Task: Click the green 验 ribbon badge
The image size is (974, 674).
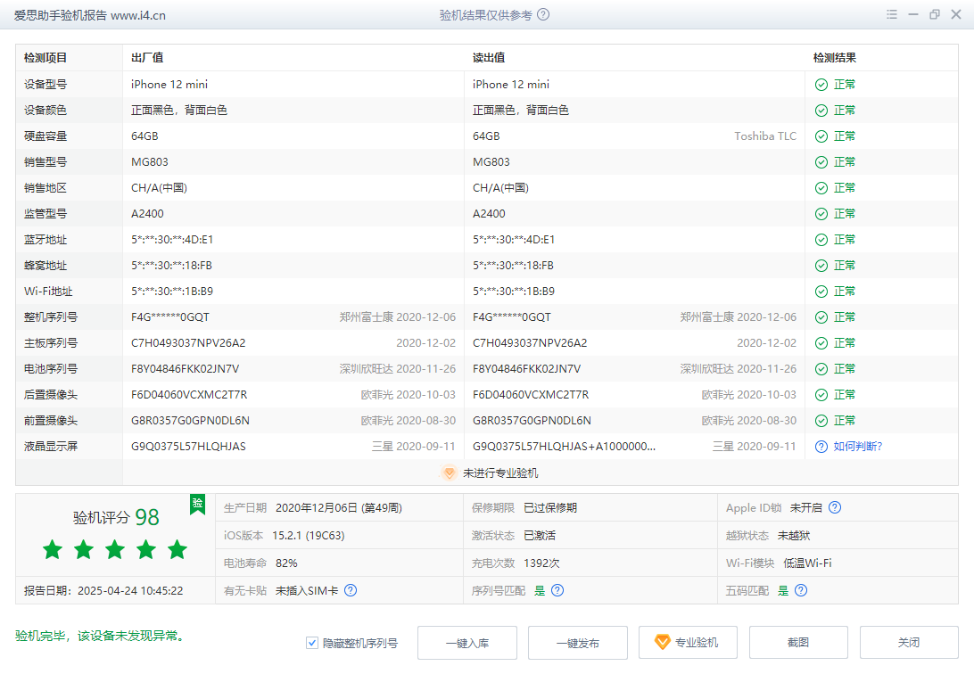Action: [x=197, y=504]
